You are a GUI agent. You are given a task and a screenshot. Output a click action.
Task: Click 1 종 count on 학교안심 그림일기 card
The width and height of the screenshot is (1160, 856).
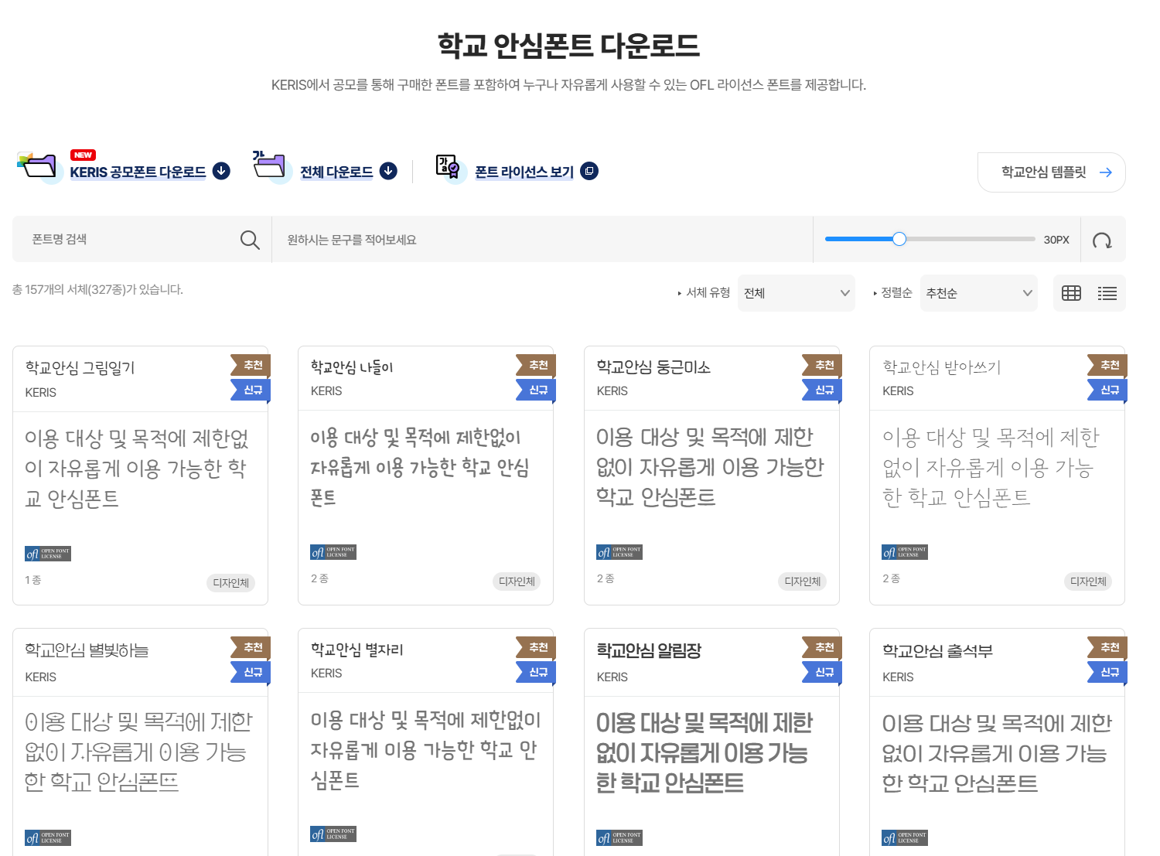pyautogui.click(x=32, y=580)
